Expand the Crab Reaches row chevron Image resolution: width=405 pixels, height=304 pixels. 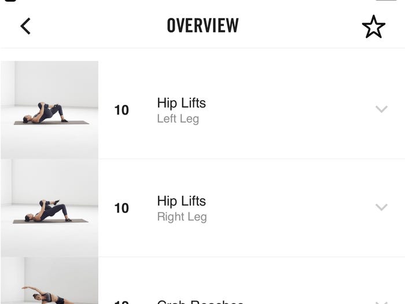(381, 301)
